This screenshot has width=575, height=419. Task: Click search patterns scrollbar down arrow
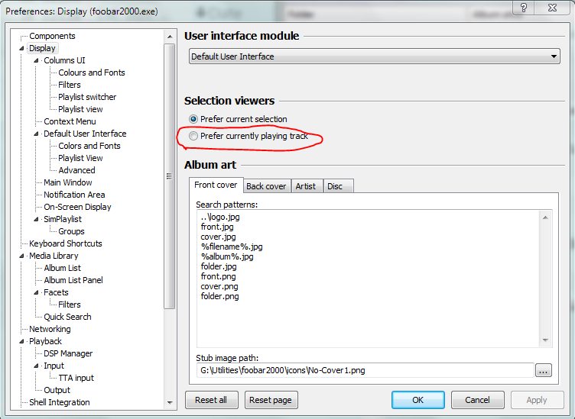[545, 340]
